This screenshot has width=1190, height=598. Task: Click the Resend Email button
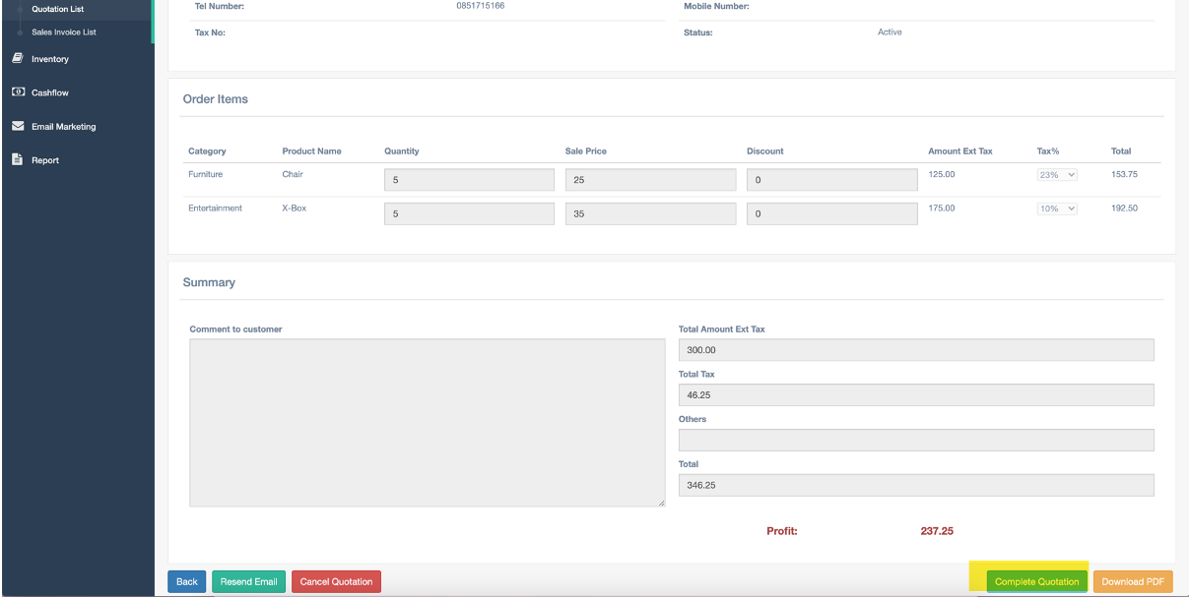click(248, 582)
